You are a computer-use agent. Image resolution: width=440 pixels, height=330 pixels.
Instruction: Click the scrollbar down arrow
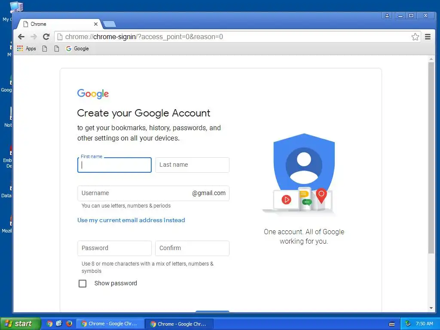click(x=431, y=308)
